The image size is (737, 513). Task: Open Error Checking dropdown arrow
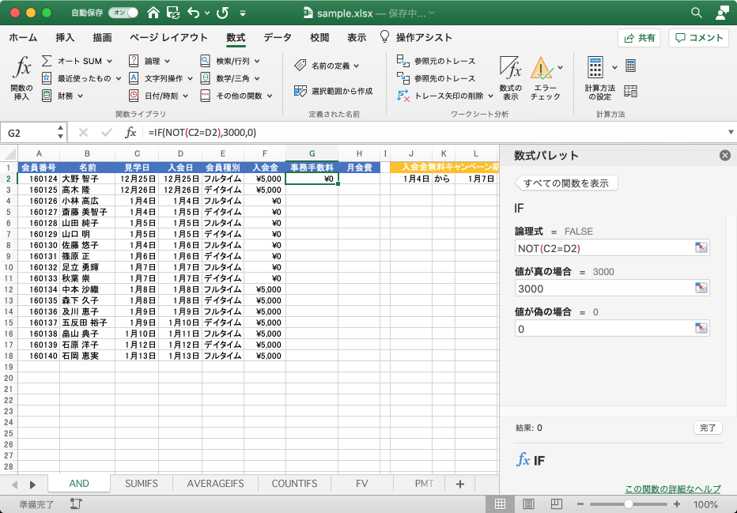(561, 68)
